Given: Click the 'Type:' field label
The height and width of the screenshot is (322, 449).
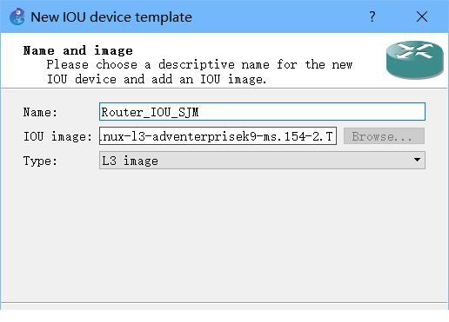Looking at the screenshot, I should [x=40, y=161].
